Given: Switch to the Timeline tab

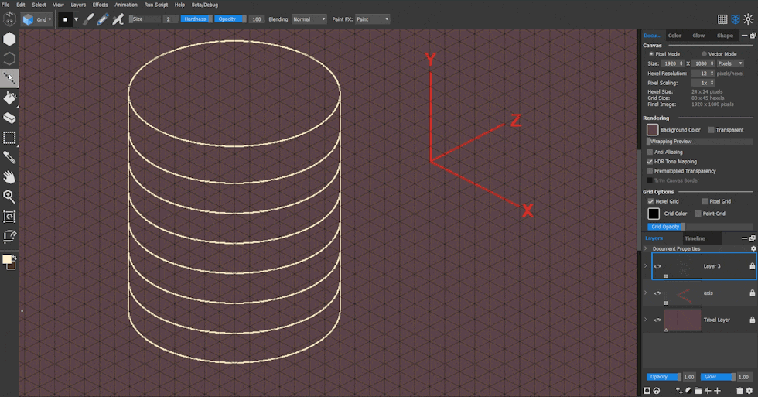Looking at the screenshot, I should tap(695, 238).
